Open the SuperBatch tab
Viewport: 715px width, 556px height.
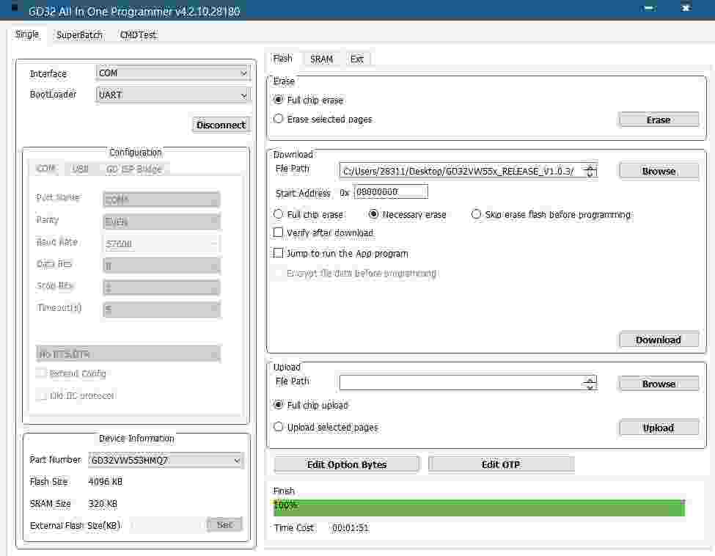pyautogui.click(x=79, y=35)
